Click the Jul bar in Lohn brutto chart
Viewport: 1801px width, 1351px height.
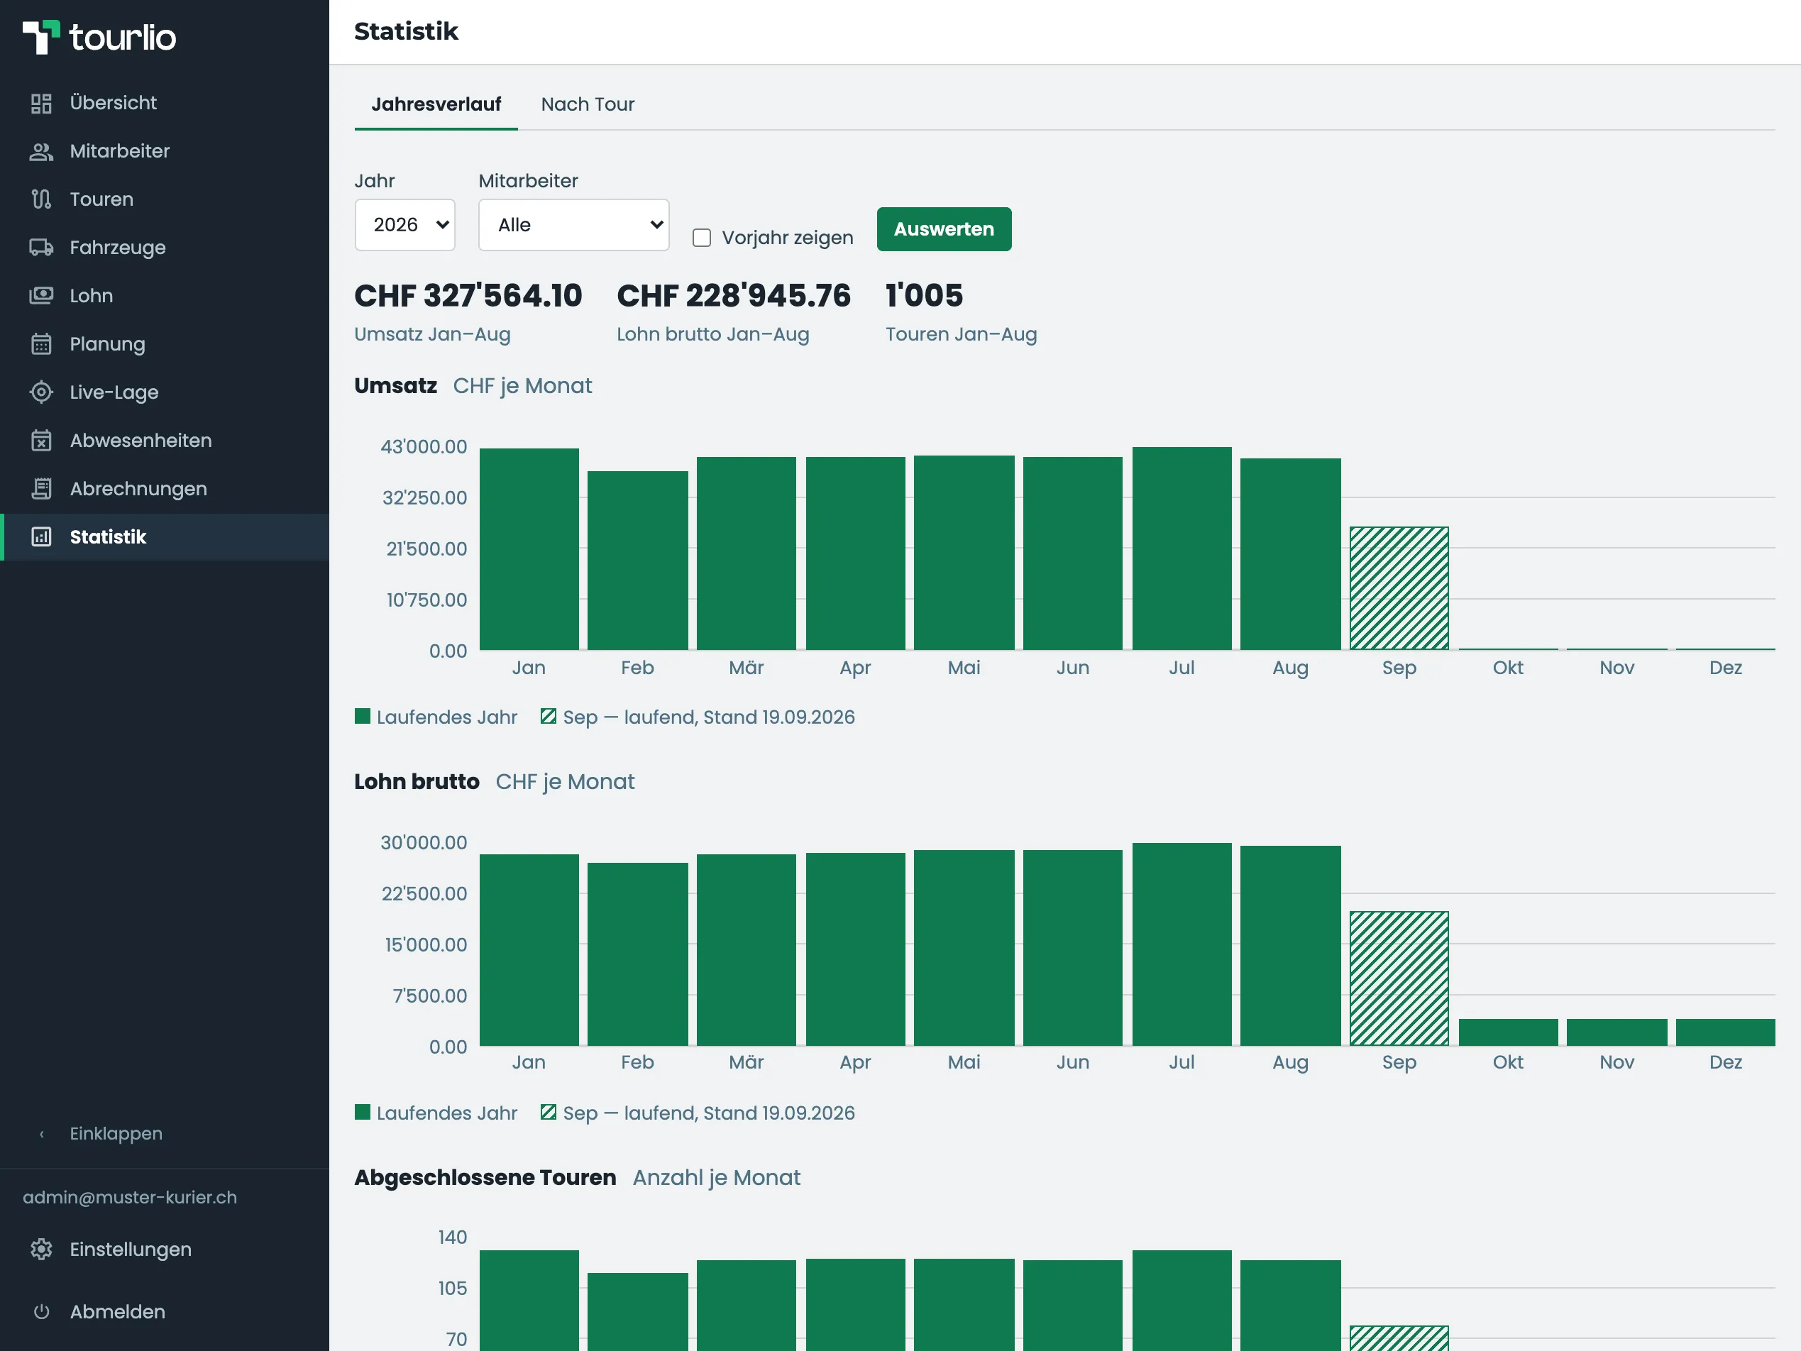click(x=1182, y=944)
